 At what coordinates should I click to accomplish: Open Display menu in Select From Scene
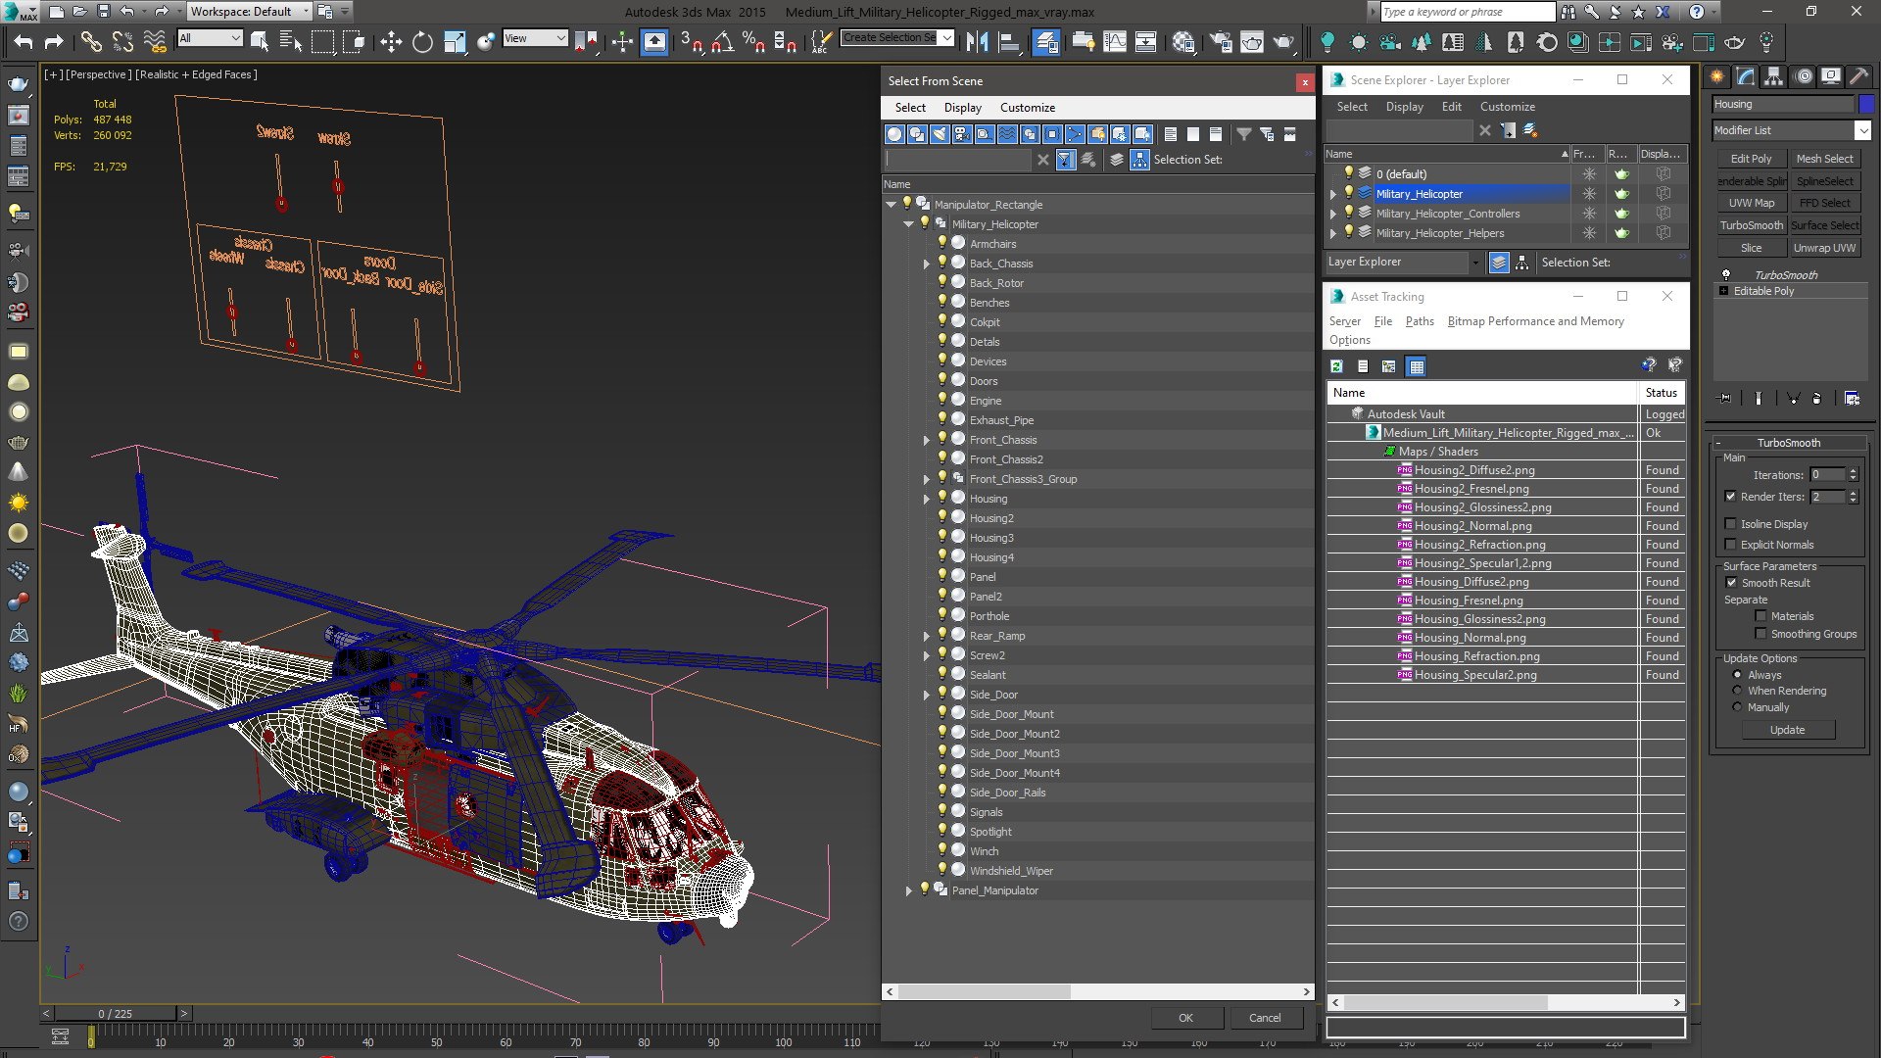pos(962,108)
